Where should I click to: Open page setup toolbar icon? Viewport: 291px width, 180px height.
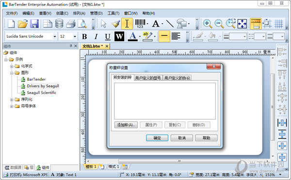coord(48,24)
